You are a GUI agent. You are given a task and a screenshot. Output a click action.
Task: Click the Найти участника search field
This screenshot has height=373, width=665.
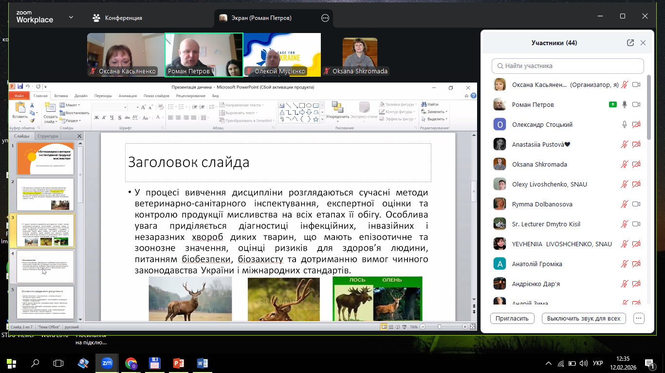[x=568, y=66]
